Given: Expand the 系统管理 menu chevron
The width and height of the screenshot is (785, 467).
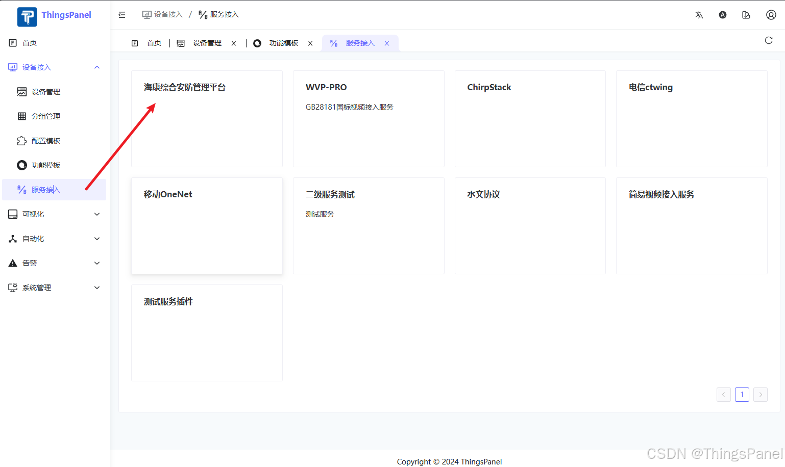Looking at the screenshot, I should 97,288.
